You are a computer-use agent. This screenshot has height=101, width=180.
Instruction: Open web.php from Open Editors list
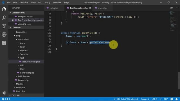[26, 17]
